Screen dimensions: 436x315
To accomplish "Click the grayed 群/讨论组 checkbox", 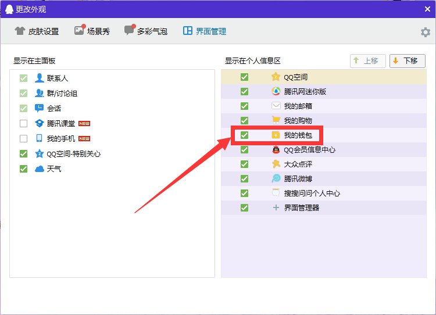I will [x=24, y=93].
